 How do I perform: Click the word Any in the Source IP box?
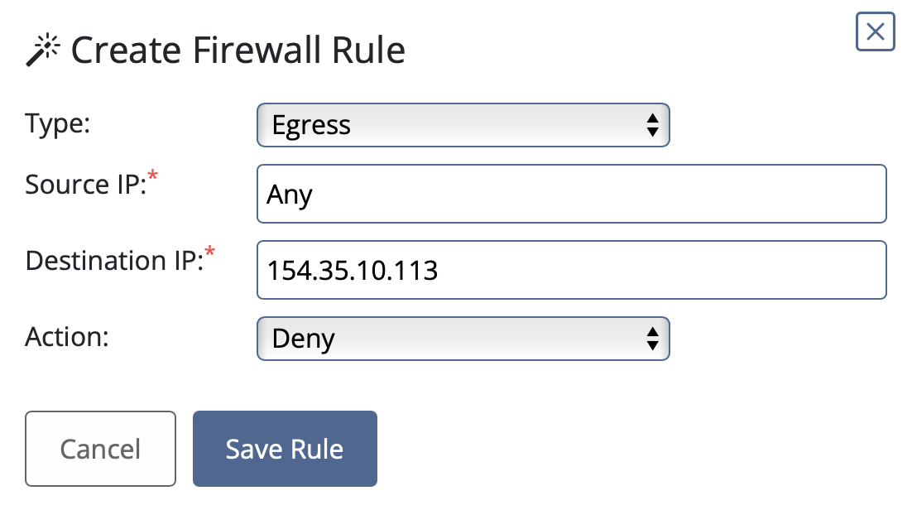pyautogui.click(x=289, y=195)
